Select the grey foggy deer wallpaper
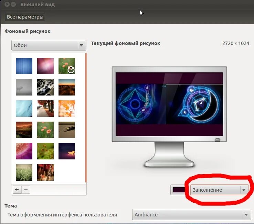This screenshot has width=254, height=224. pyautogui.click(x=24, y=87)
